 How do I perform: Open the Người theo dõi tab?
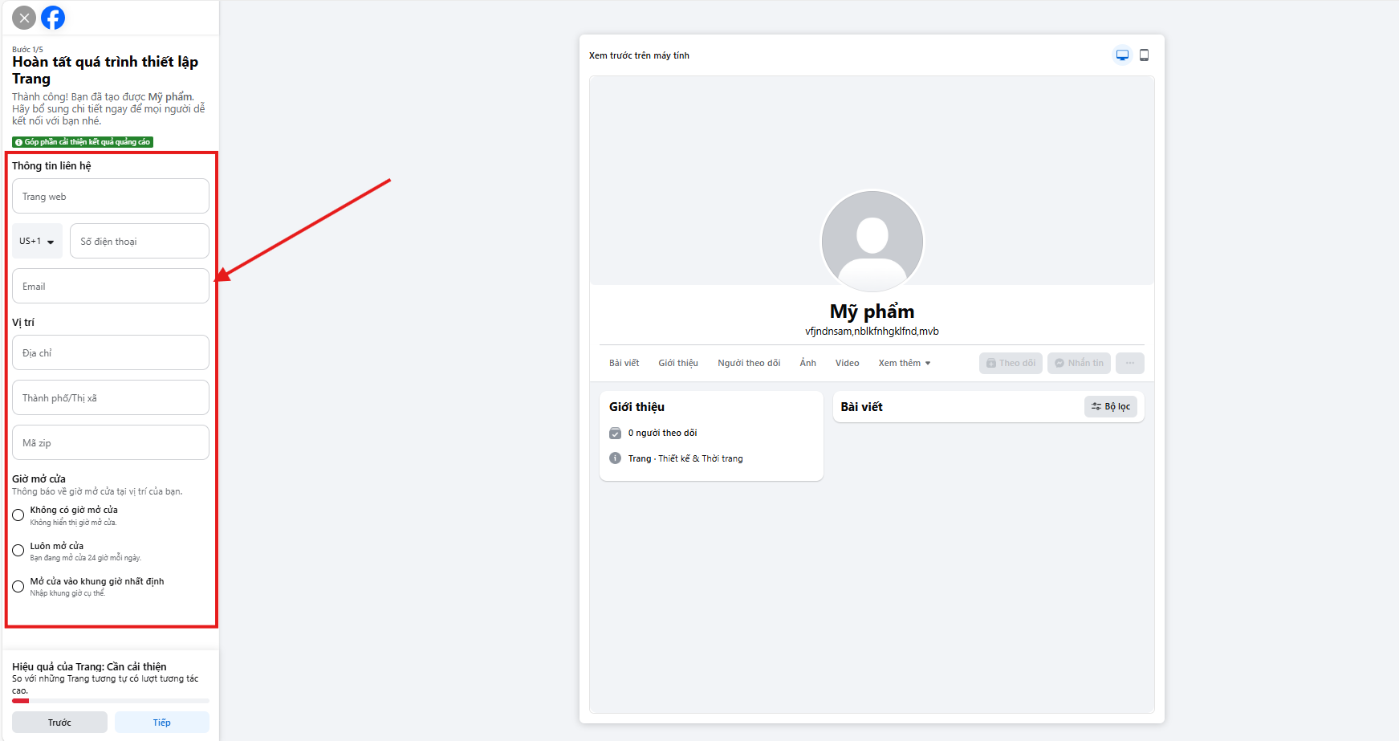click(x=749, y=363)
